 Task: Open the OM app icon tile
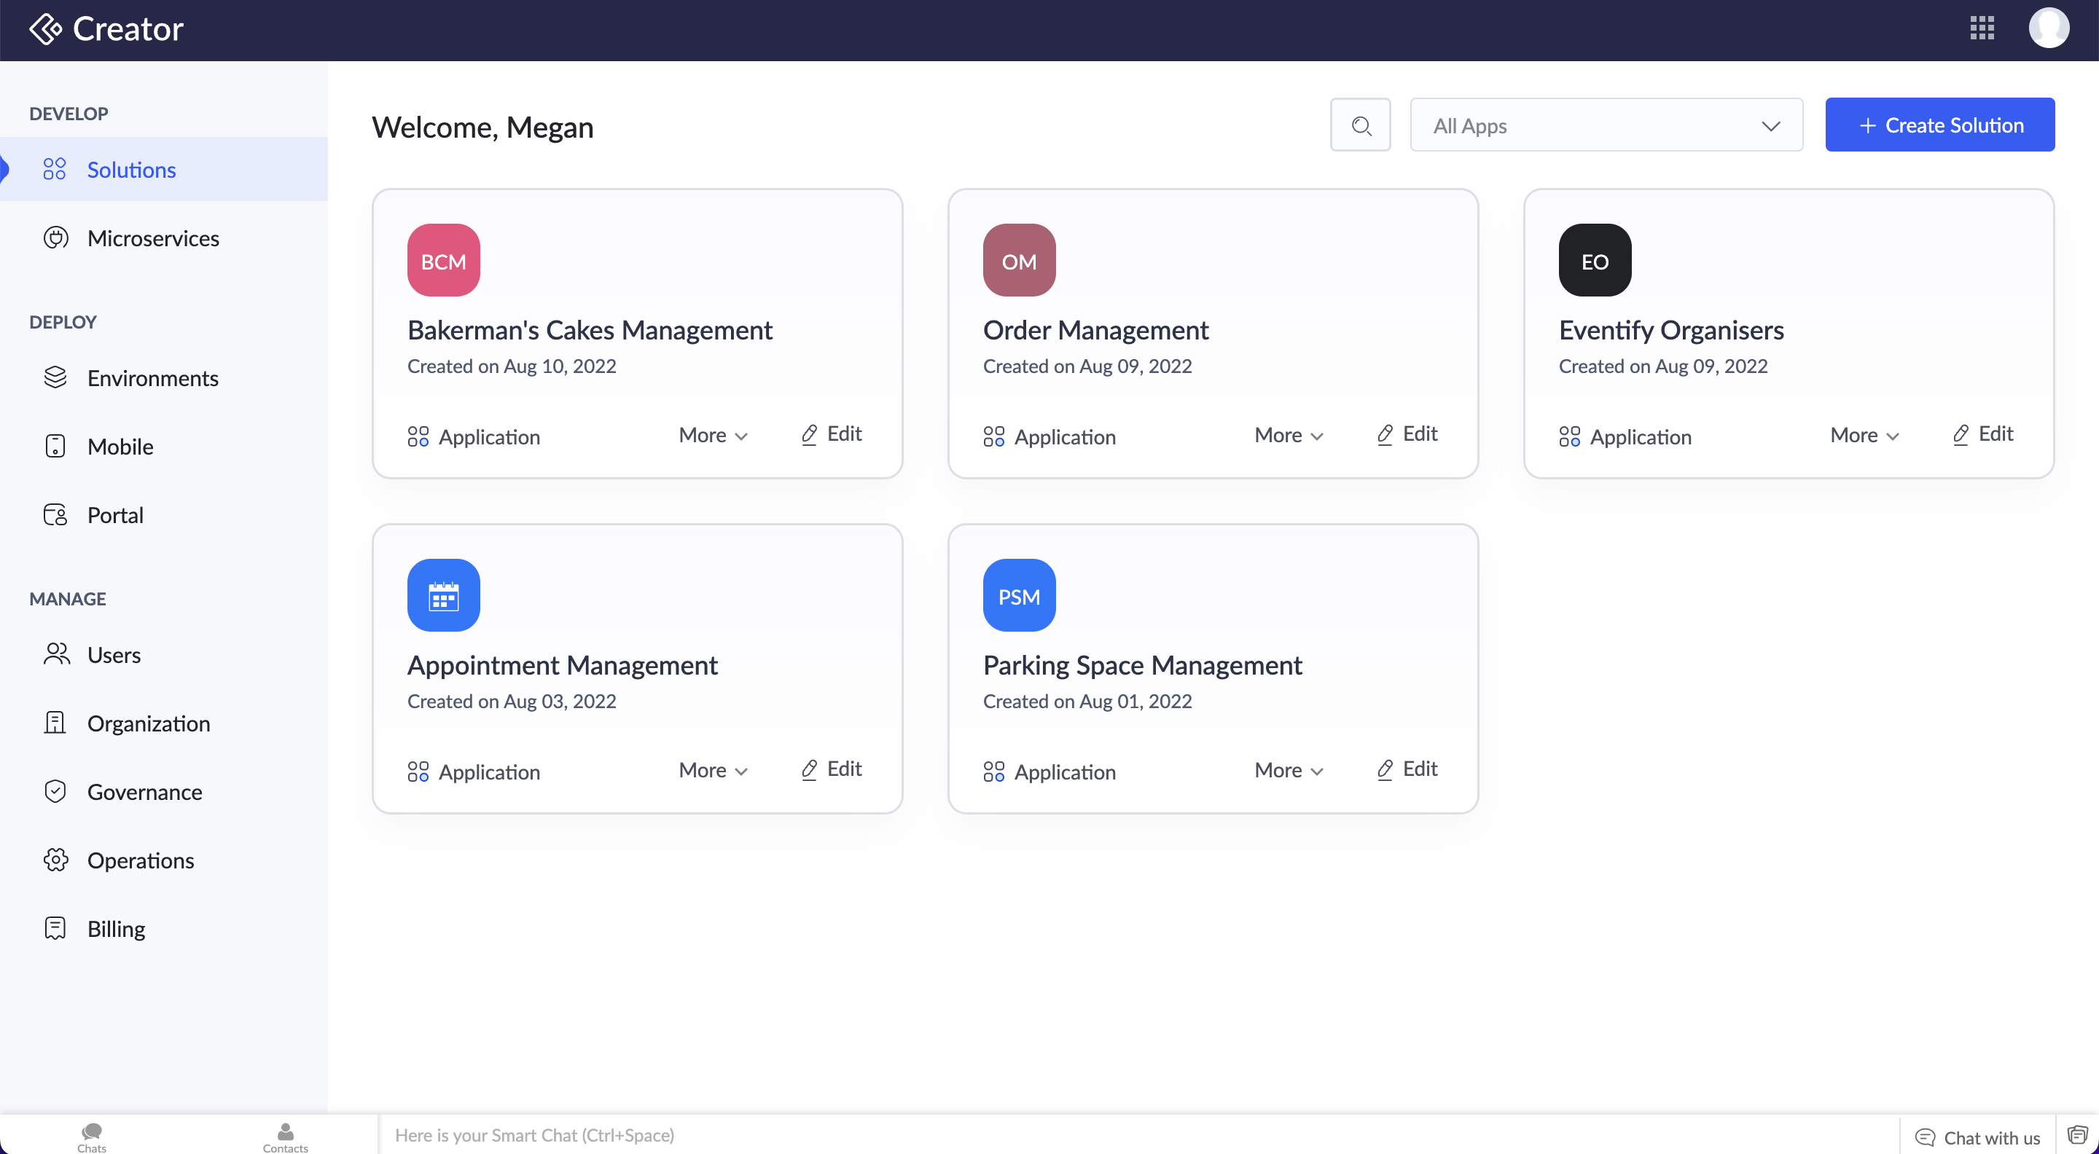[x=1019, y=261]
